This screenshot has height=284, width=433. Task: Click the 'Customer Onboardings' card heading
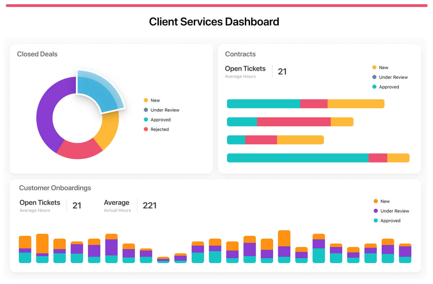(x=55, y=188)
